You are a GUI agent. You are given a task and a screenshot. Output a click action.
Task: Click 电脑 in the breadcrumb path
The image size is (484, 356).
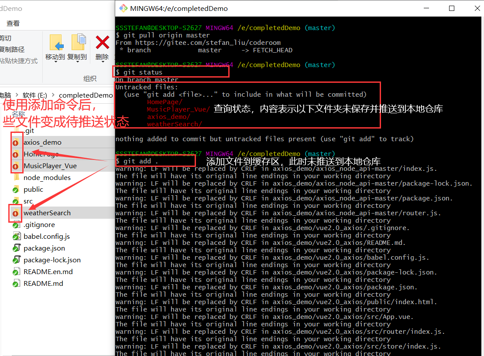(4, 95)
